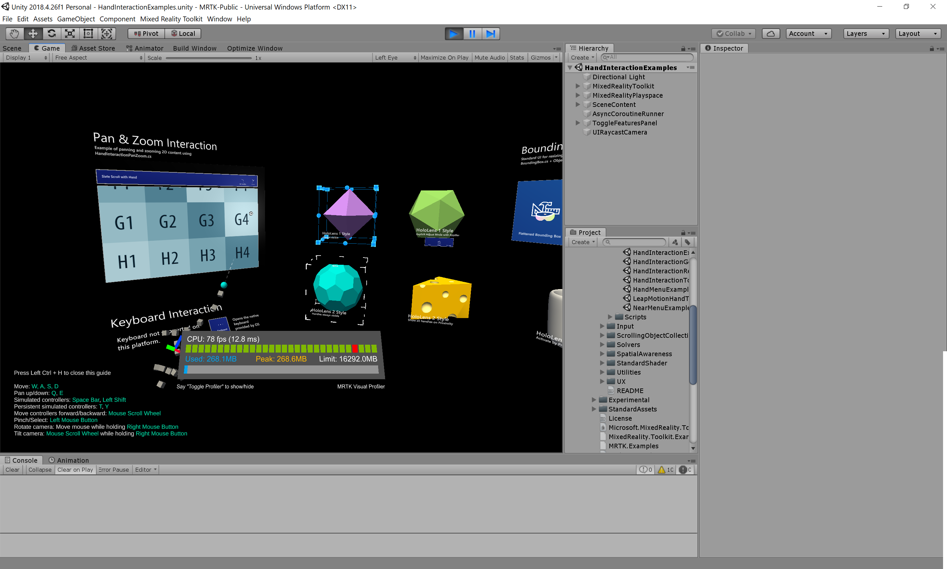
Task: Select the Rect Transform tool
Action: [88, 33]
